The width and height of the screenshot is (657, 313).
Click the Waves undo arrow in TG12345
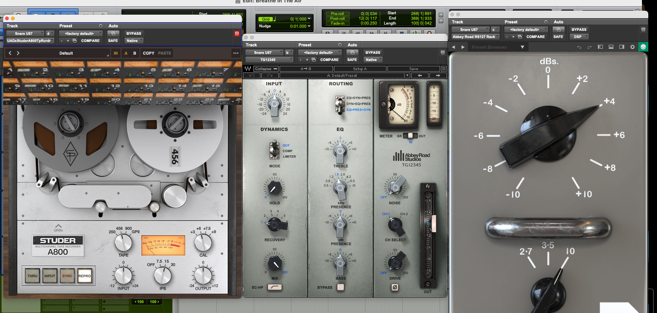coord(252,76)
